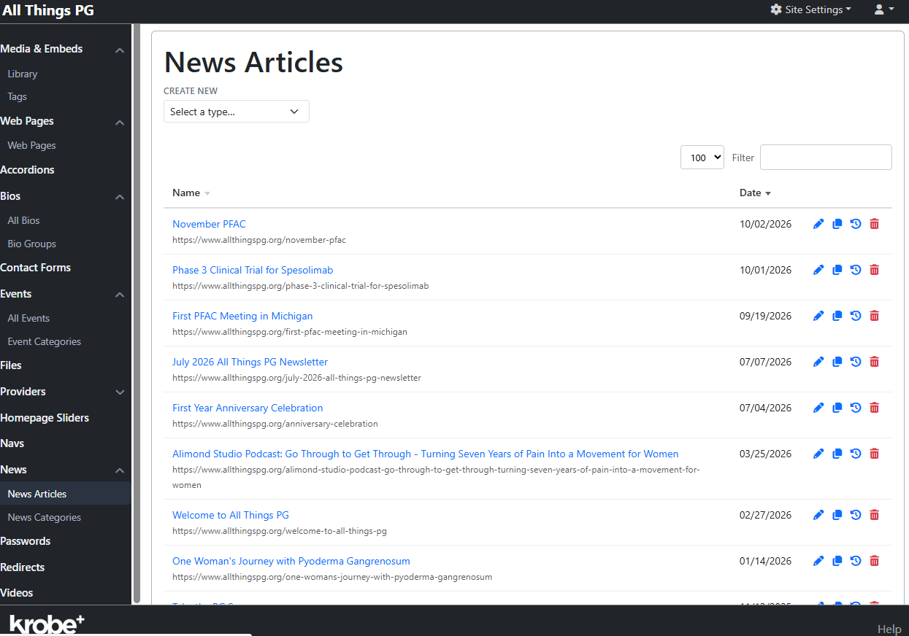Edit First Year Anniversary Celebration article
This screenshot has height=636, width=909.
pos(818,408)
